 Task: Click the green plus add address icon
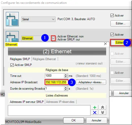[x=95, y=107]
